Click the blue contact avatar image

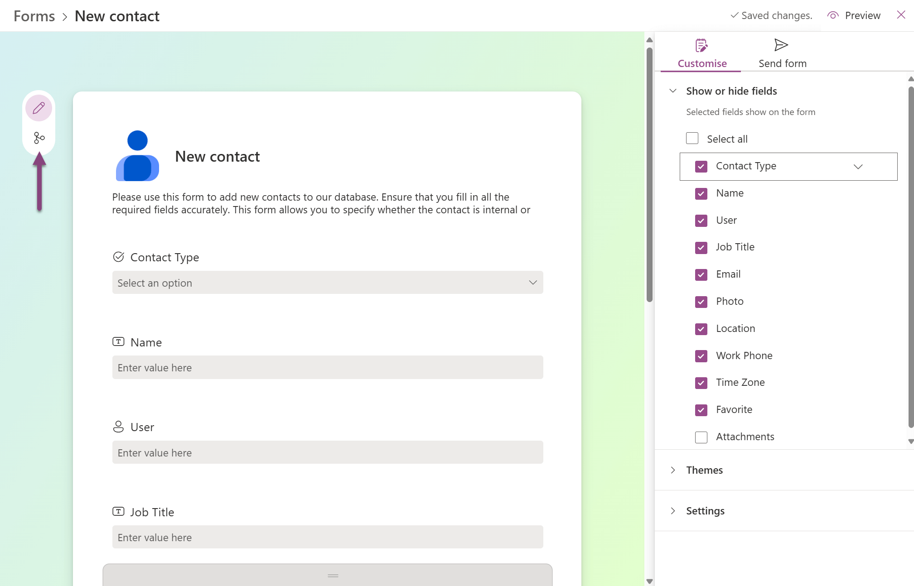pos(137,155)
